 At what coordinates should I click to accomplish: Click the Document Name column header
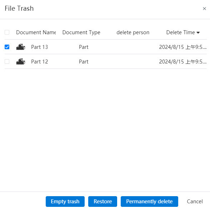[36, 32]
